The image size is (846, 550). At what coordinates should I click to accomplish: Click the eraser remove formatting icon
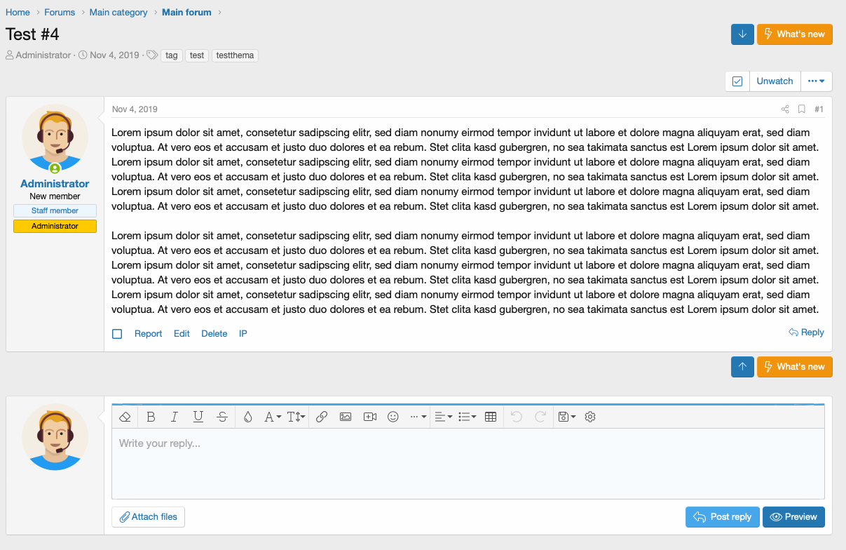click(x=125, y=417)
